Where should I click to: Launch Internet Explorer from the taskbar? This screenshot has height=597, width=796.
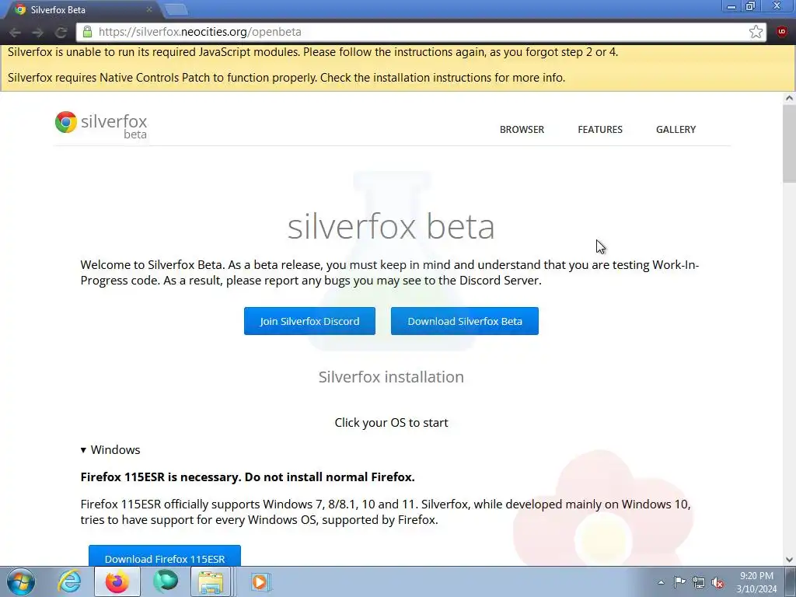[69, 581]
